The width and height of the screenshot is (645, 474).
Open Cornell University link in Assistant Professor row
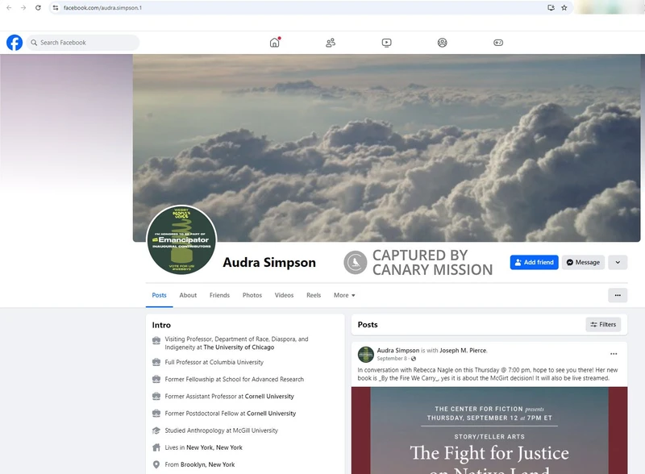[x=269, y=397]
